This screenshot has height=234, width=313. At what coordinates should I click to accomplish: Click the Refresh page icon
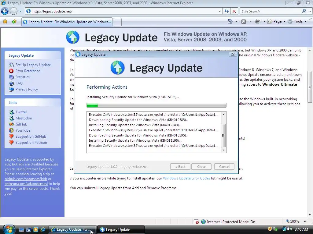[x=226, y=11]
